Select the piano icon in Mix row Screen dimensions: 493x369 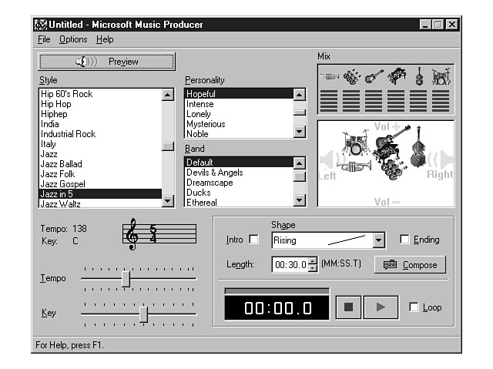coord(397,76)
